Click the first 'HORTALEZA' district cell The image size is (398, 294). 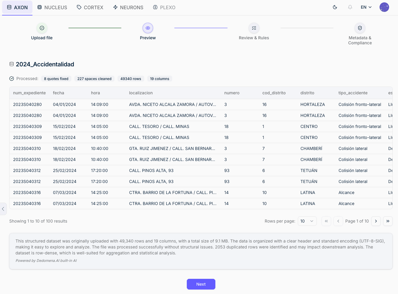(x=313, y=104)
